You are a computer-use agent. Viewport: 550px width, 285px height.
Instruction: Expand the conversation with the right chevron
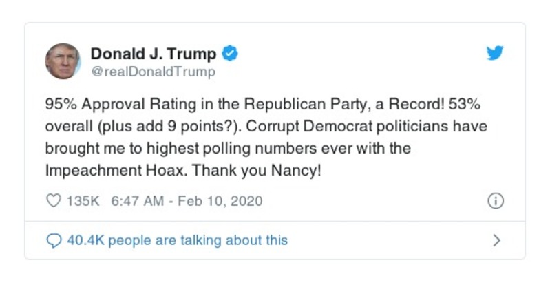(x=496, y=240)
